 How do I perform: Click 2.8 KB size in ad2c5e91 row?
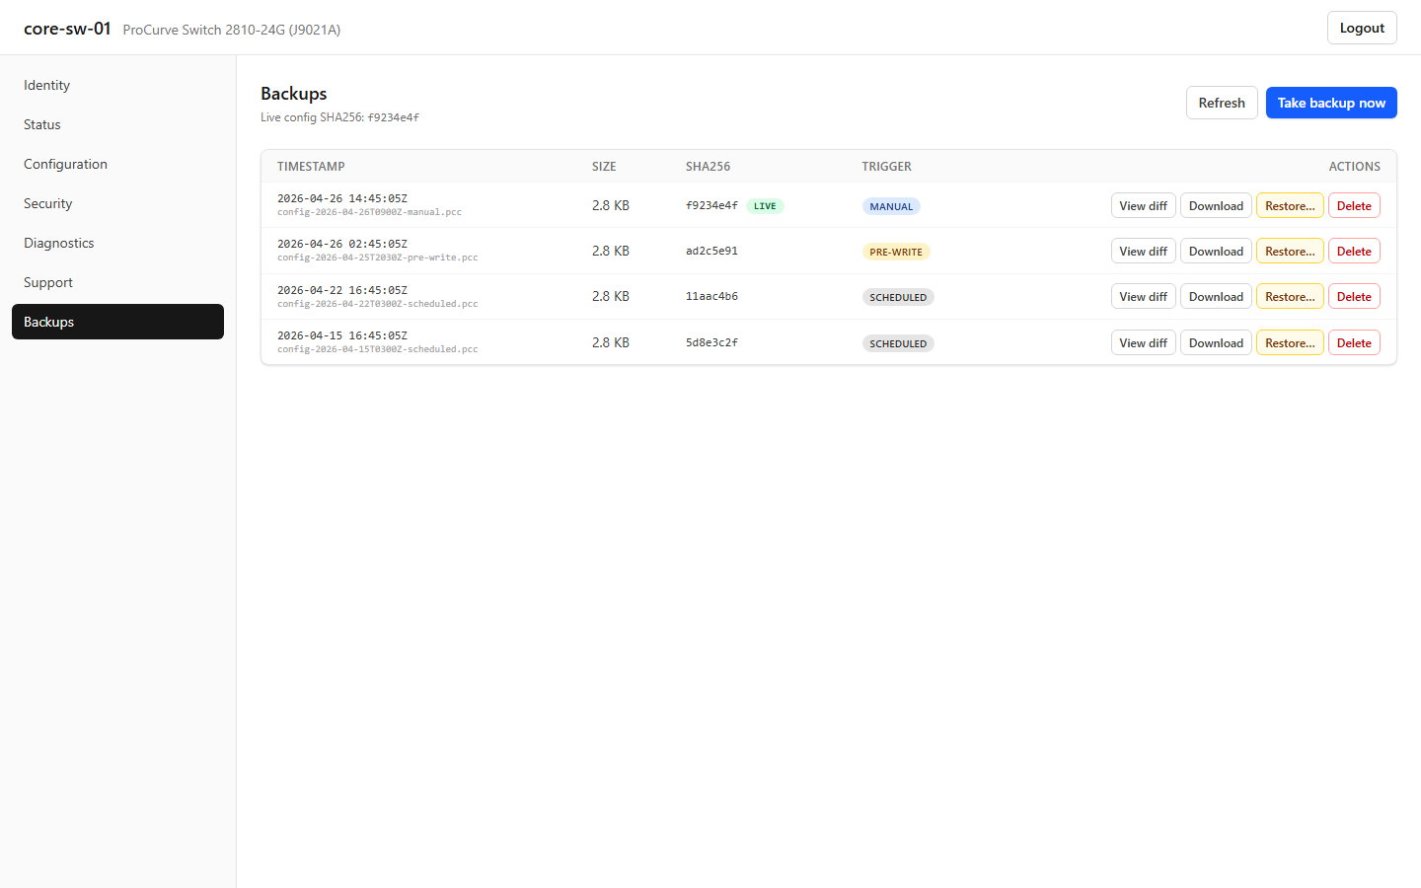[611, 251]
